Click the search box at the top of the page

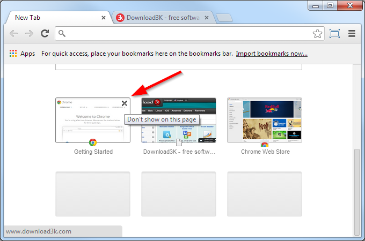(179, 67)
